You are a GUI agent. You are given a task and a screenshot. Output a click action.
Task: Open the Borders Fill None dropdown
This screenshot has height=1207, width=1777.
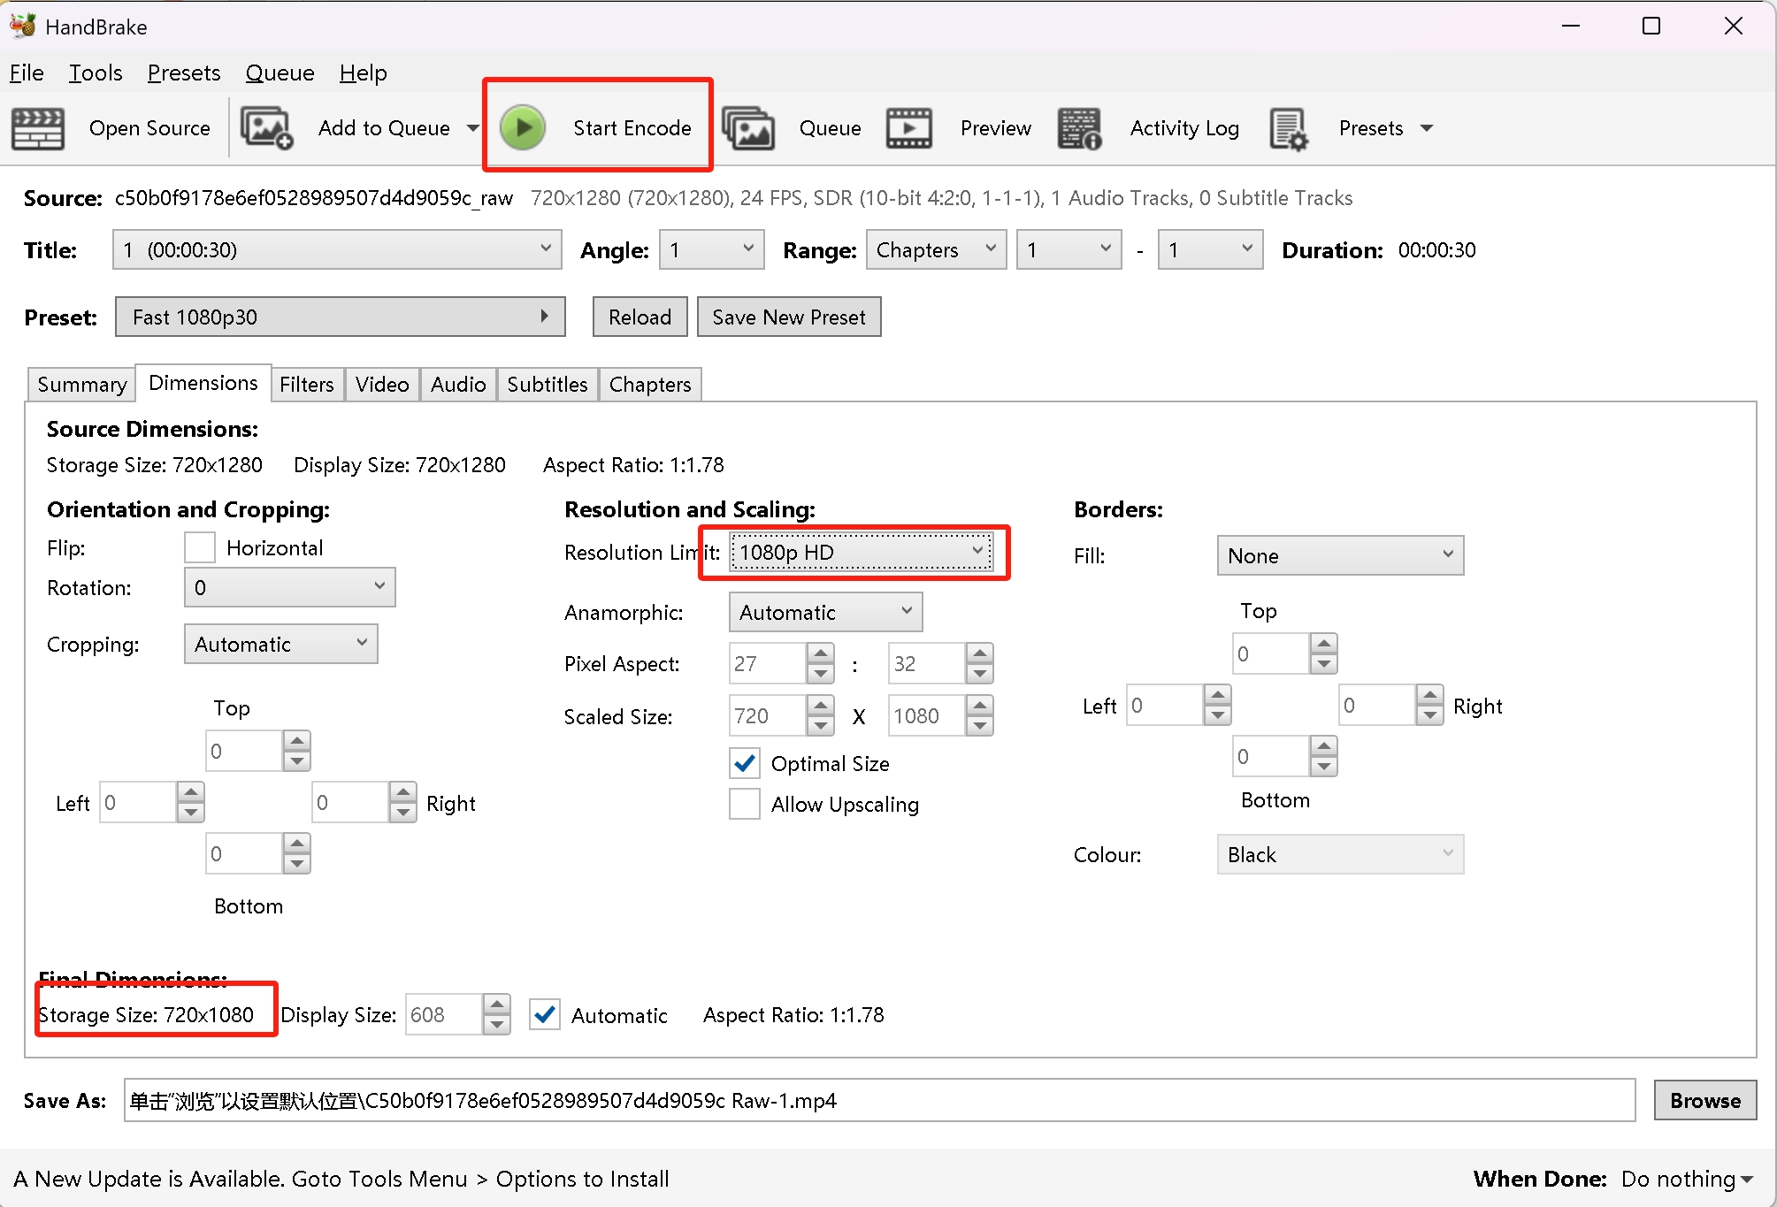[x=1340, y=556]
